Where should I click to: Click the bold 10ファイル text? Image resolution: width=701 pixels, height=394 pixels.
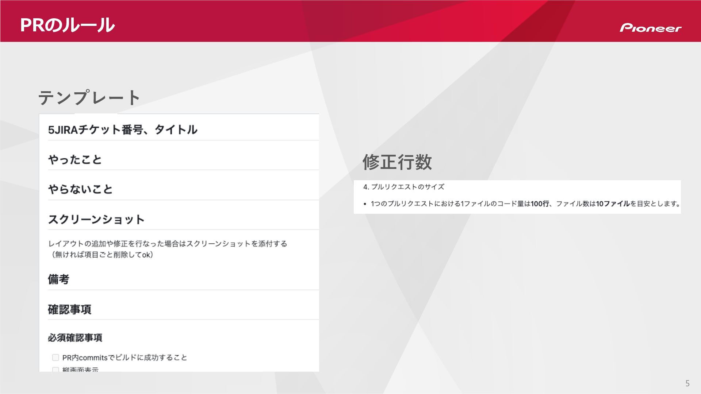click(x=613, y=204)
